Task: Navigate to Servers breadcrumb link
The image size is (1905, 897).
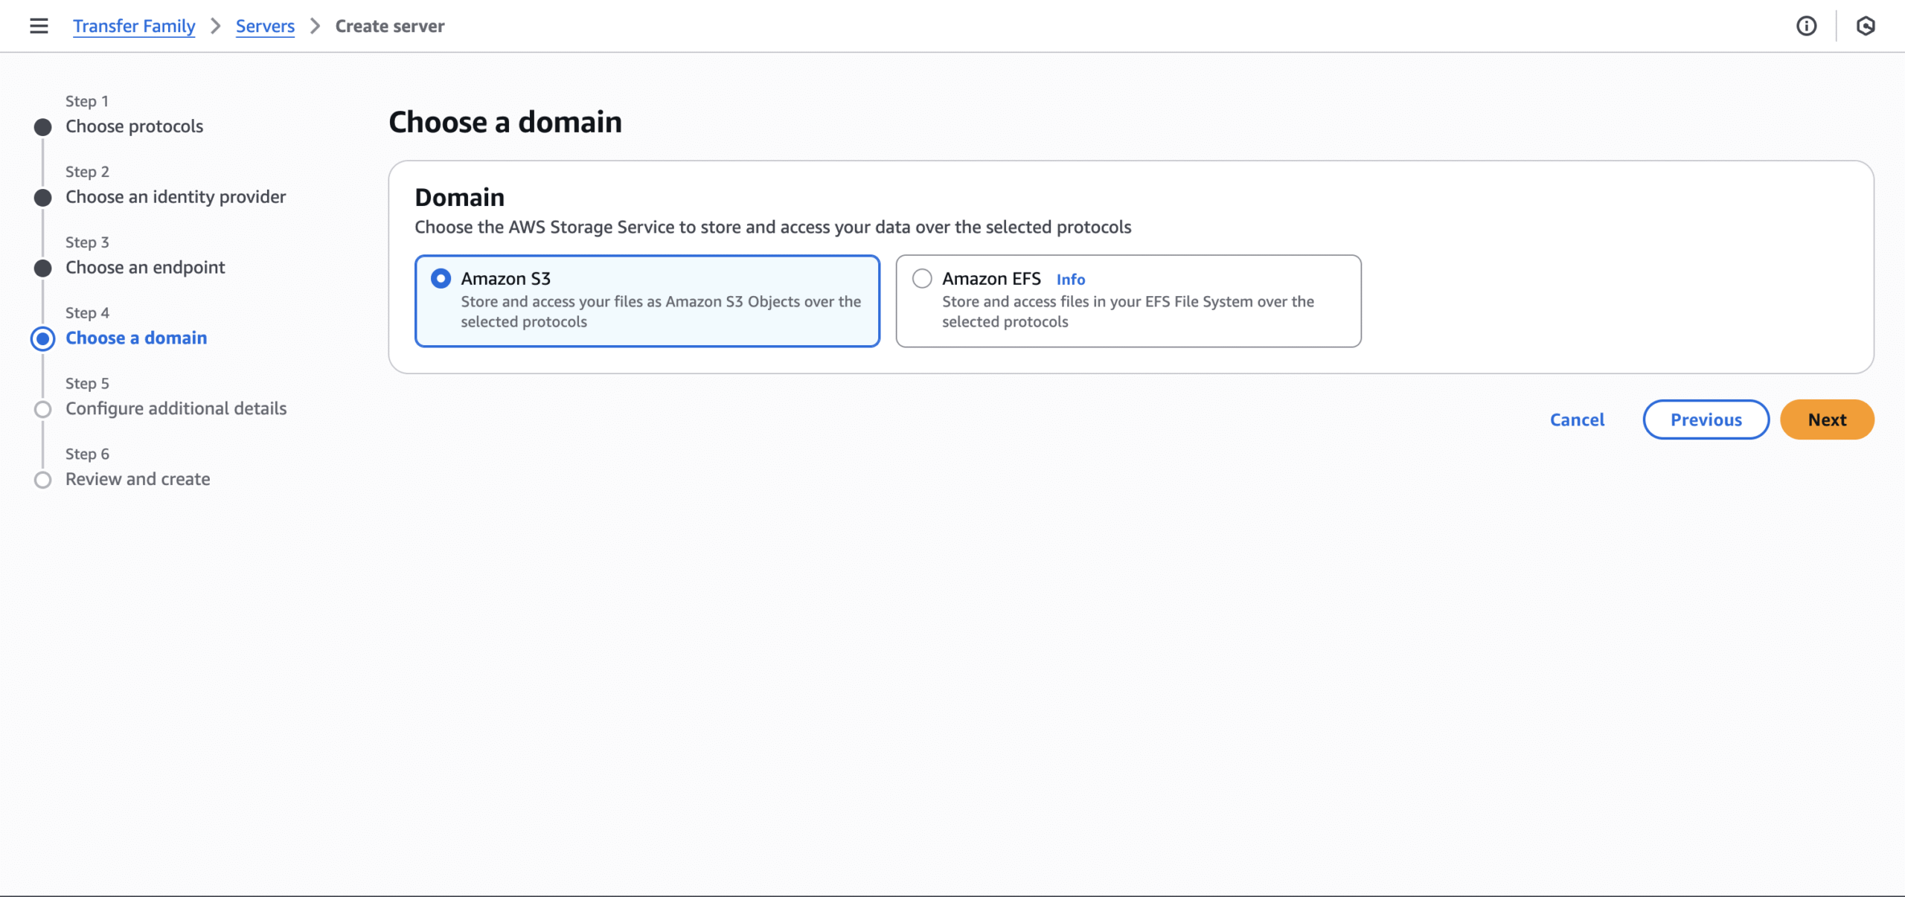Action: (265, 26)
